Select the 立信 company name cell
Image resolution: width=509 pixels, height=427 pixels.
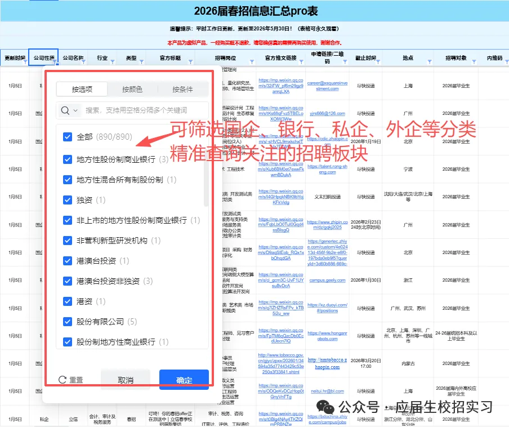[73, 419]
